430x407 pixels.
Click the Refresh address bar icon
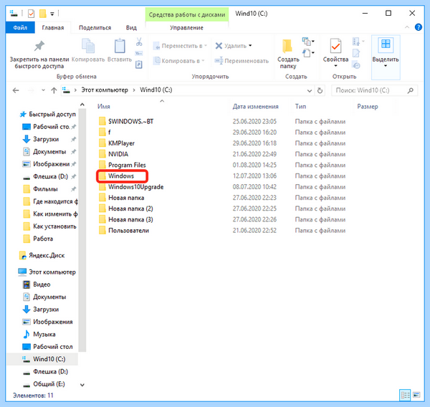[x=320, y=90]
